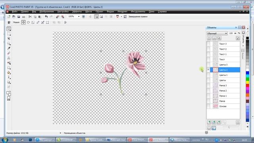Pick the yellow color swatch in palette
The image size is (254, 143).
coord(248,82)
